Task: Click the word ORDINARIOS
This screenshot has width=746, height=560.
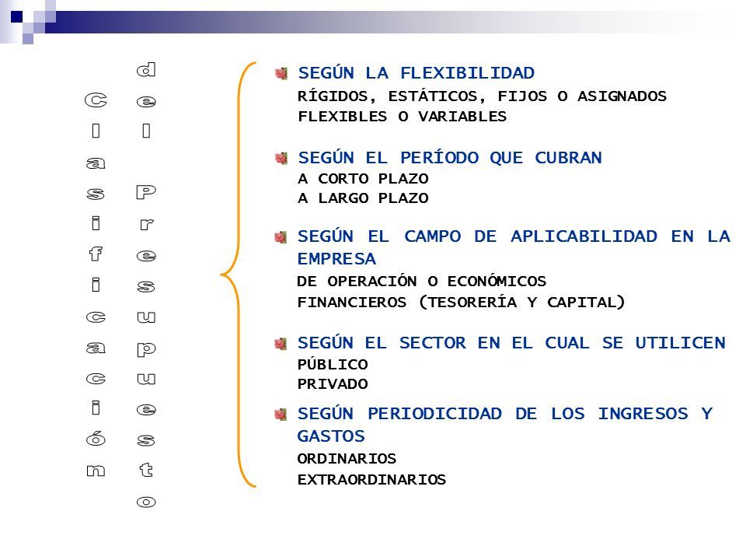Action: coord(347,459)
